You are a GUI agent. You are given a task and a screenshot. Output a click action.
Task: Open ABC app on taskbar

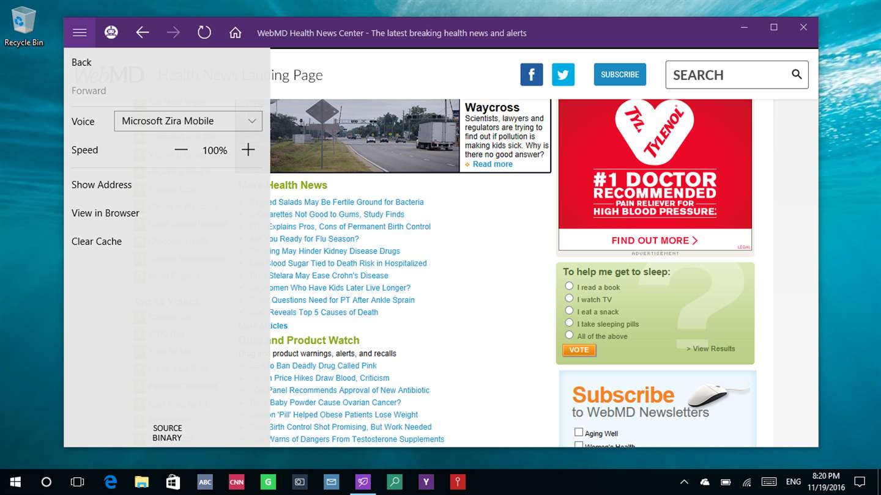pyautogui.click(x=205, y=482)
